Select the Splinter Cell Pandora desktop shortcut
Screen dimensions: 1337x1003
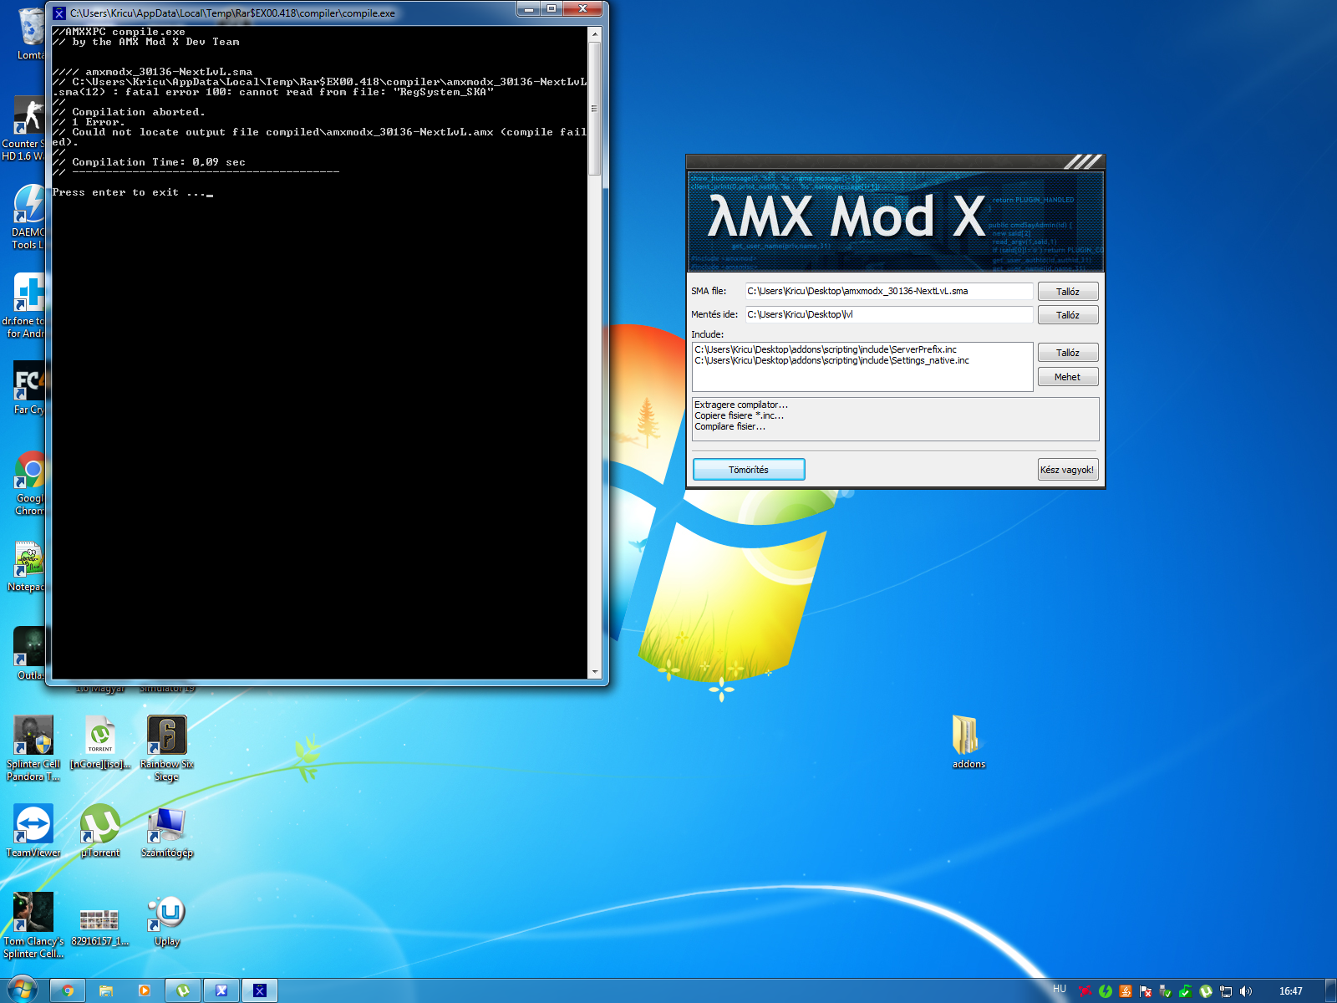(x=33, y=748)
